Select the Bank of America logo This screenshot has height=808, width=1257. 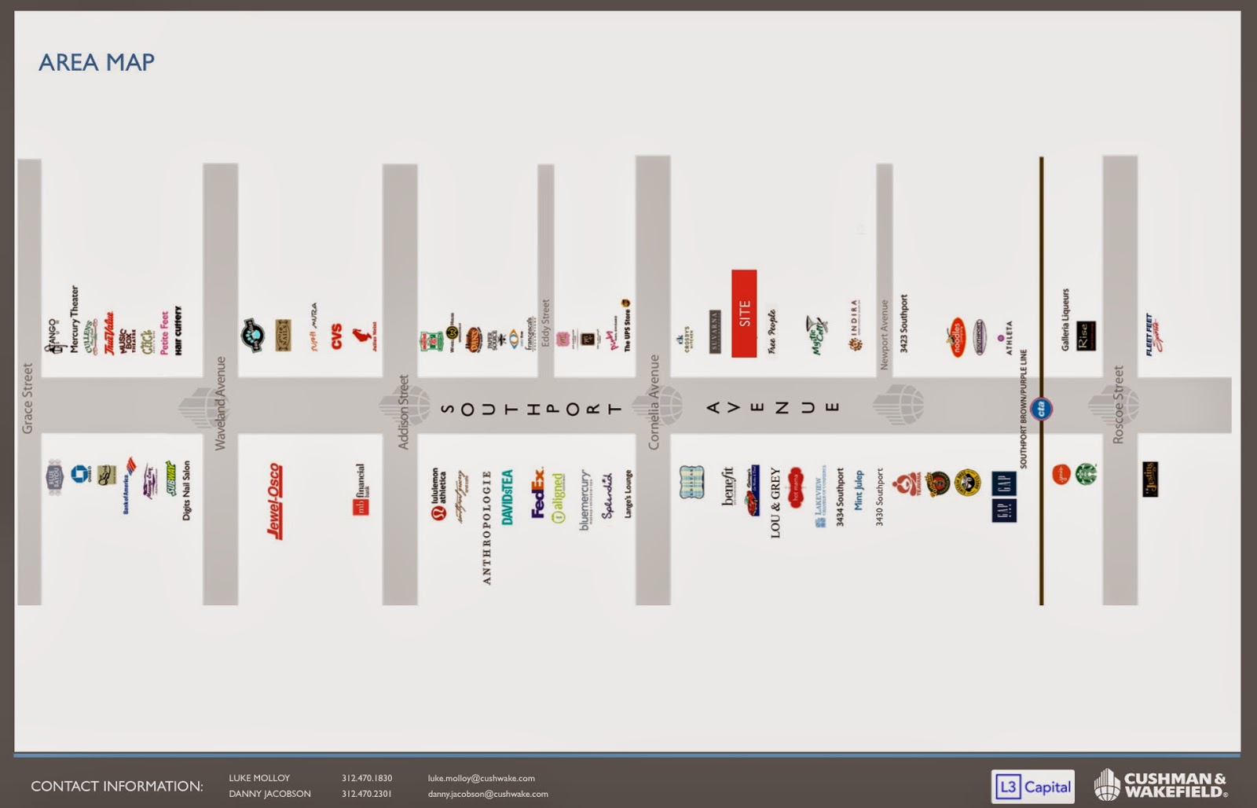[129, 486]
